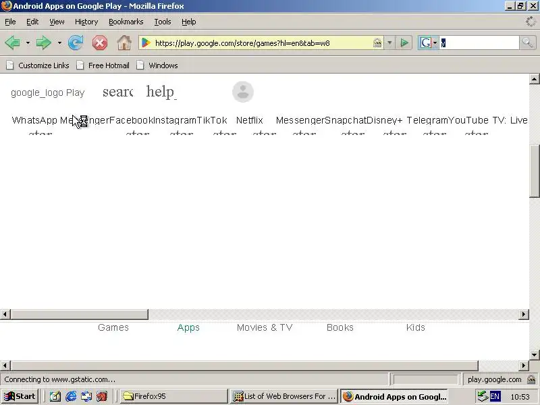
Task: Click the Customize Links bookmark
Action: pos(38,65)
